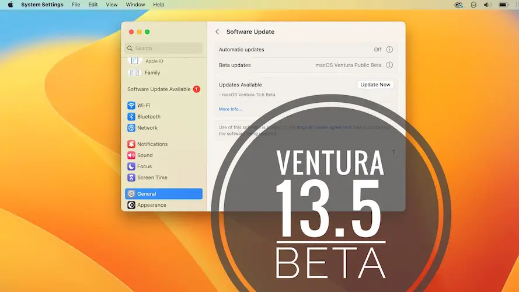The image size is (519, 292).
Task: Select Focus in the sidebar
Action: click(144, 166)
